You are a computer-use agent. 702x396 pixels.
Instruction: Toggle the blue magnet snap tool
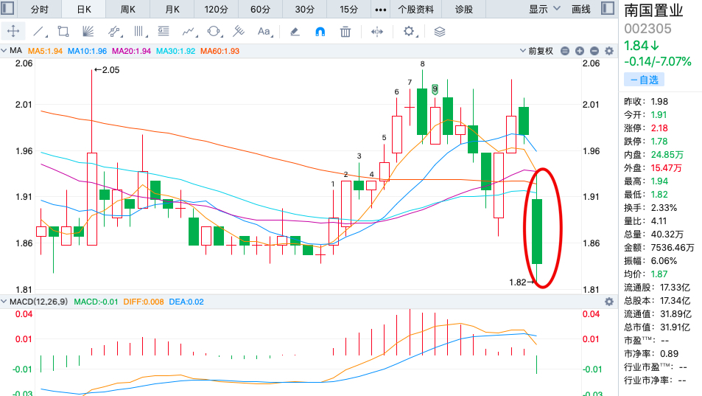pos(320,32)
